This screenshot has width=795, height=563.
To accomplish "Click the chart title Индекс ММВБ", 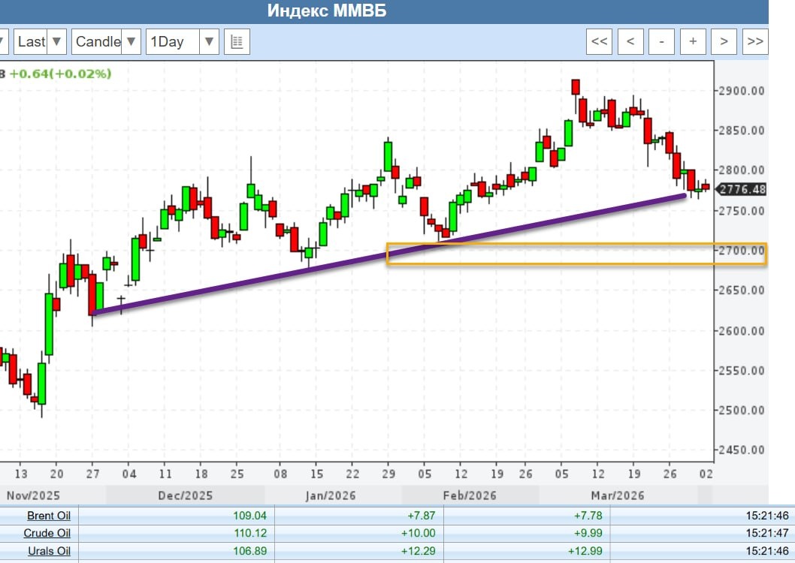I will 327,11.
